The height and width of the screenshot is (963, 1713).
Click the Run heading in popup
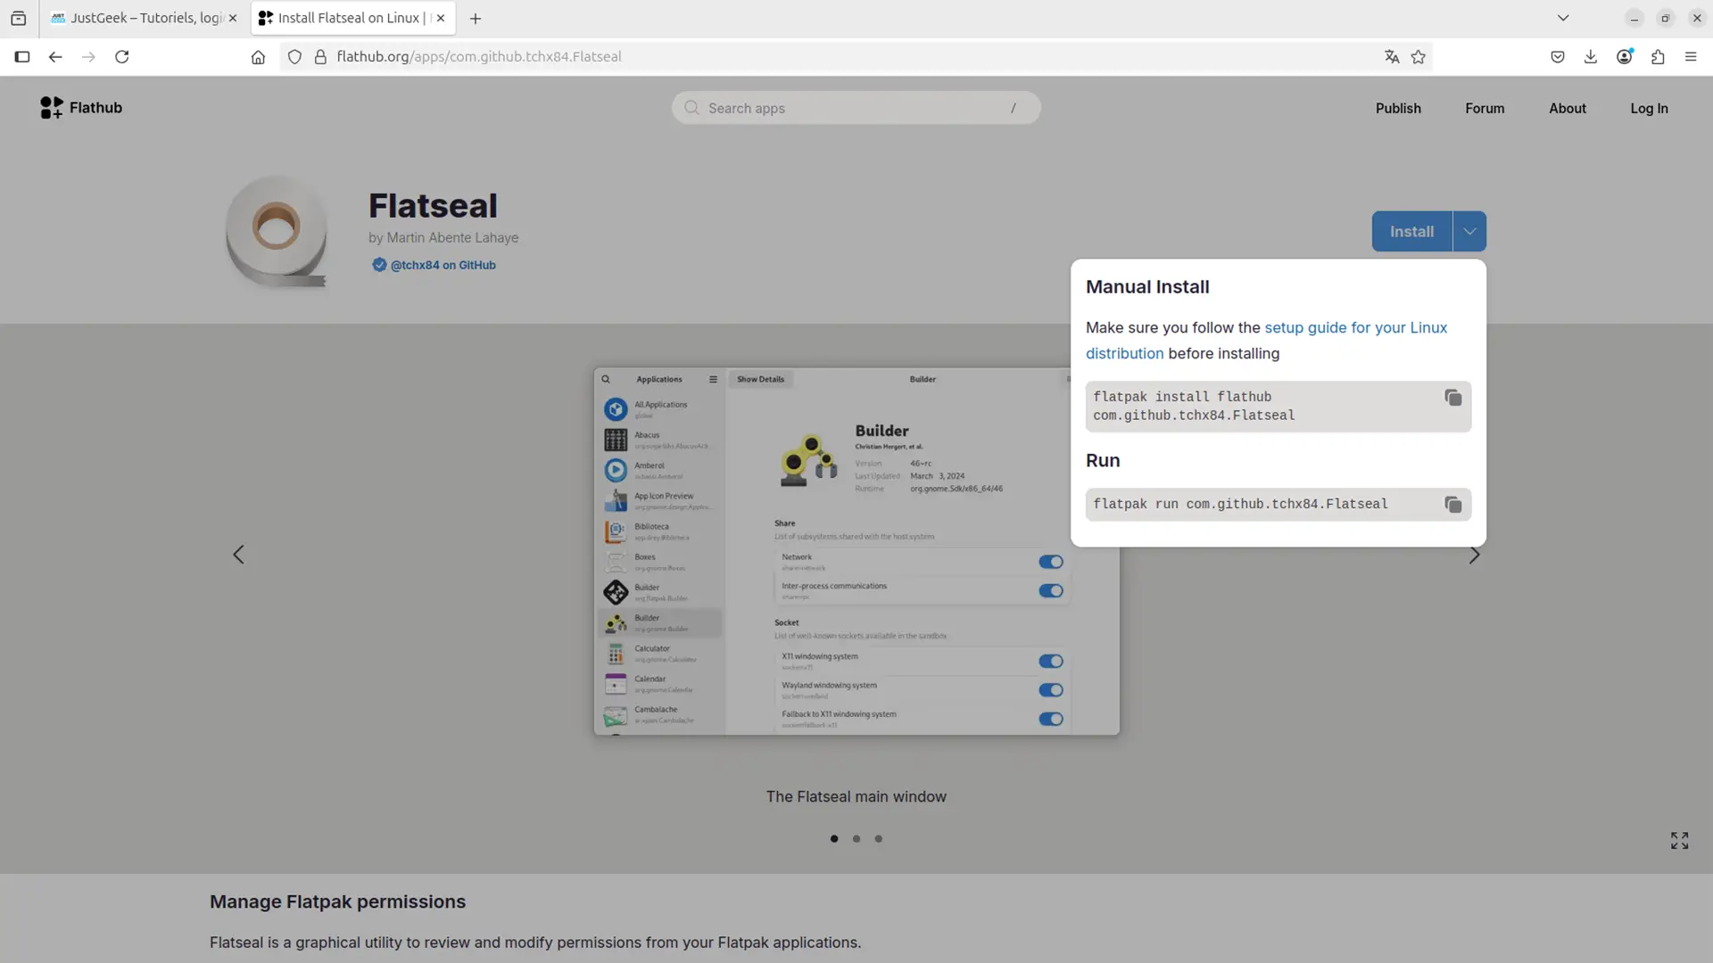(x=1103, y=461)
